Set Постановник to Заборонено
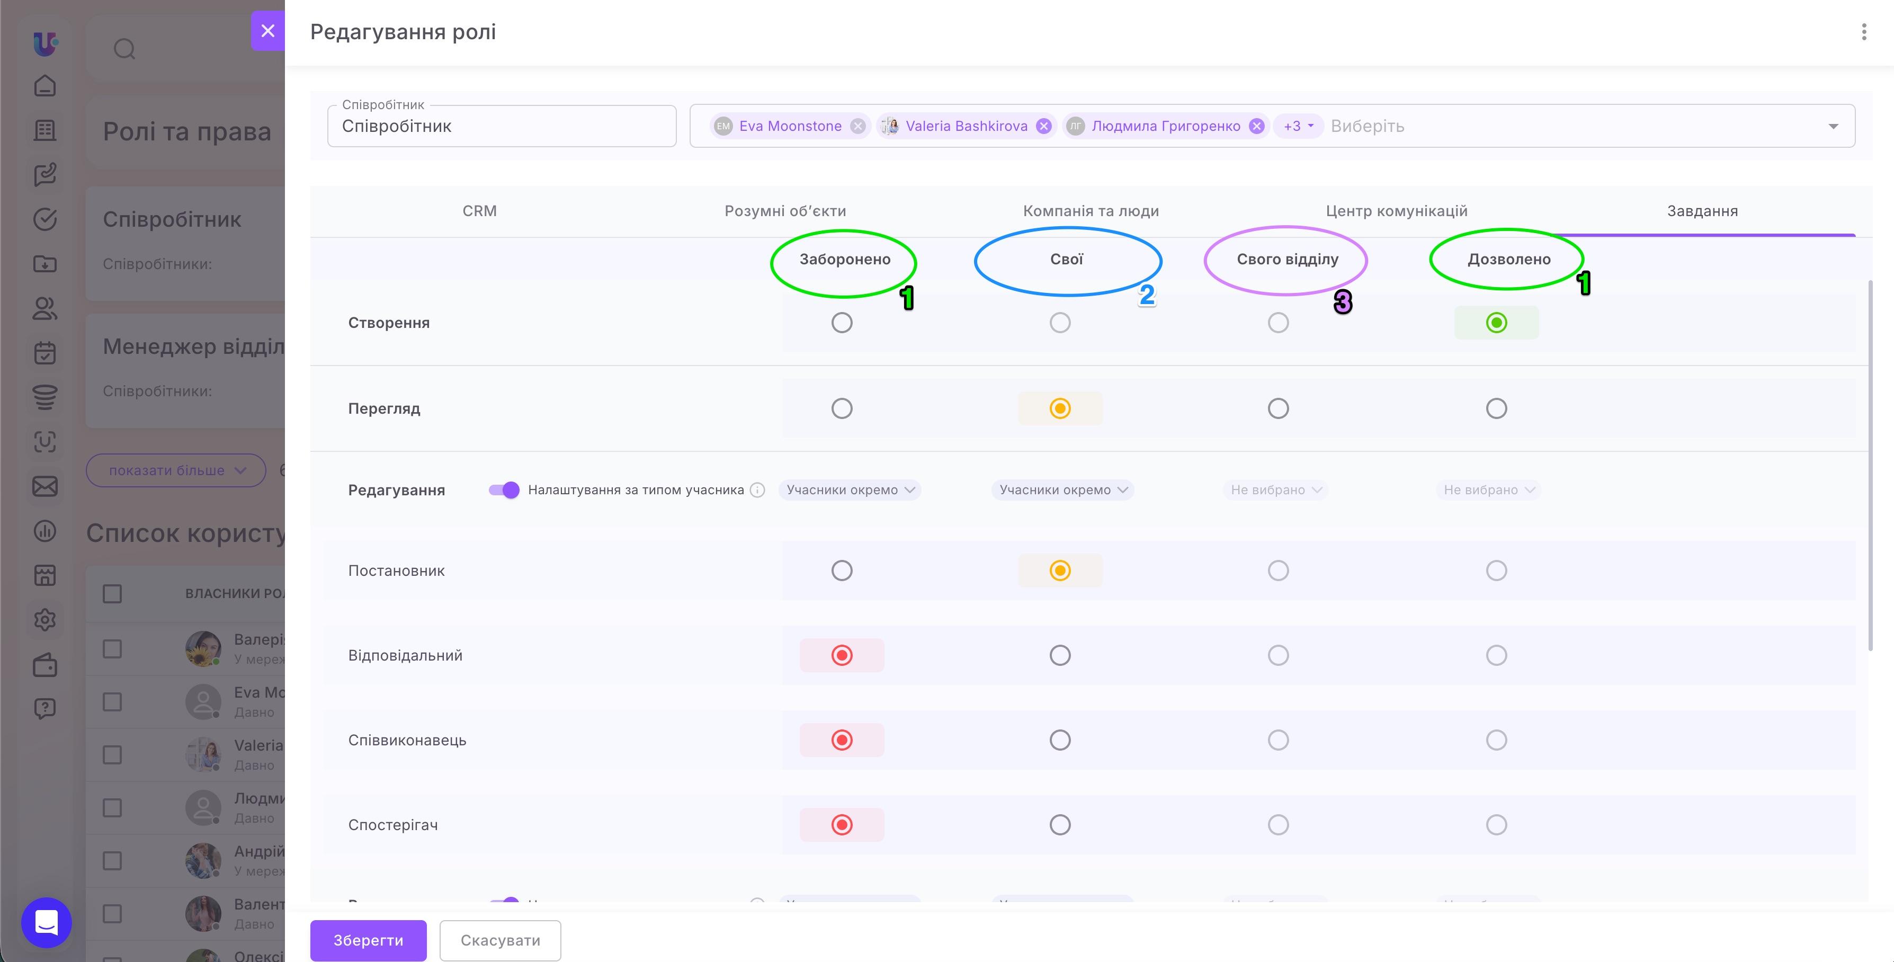This screenshot has height=962, width=1894. (x=842, y=571)
